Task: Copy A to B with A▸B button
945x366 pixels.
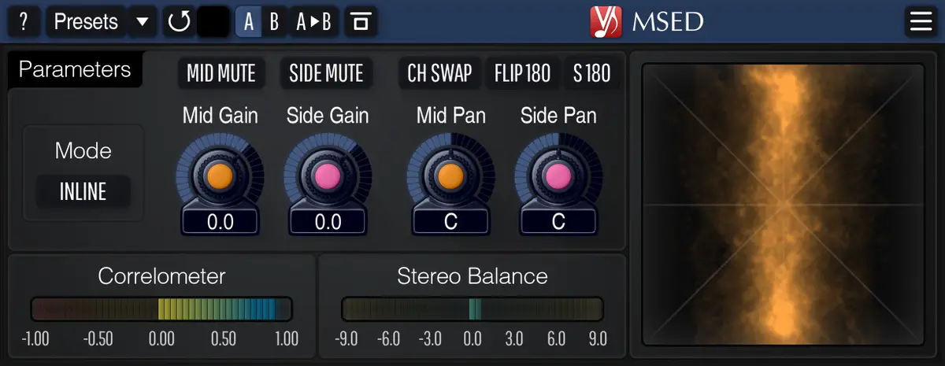Action: pyautogui.click(x=313, y=21)
